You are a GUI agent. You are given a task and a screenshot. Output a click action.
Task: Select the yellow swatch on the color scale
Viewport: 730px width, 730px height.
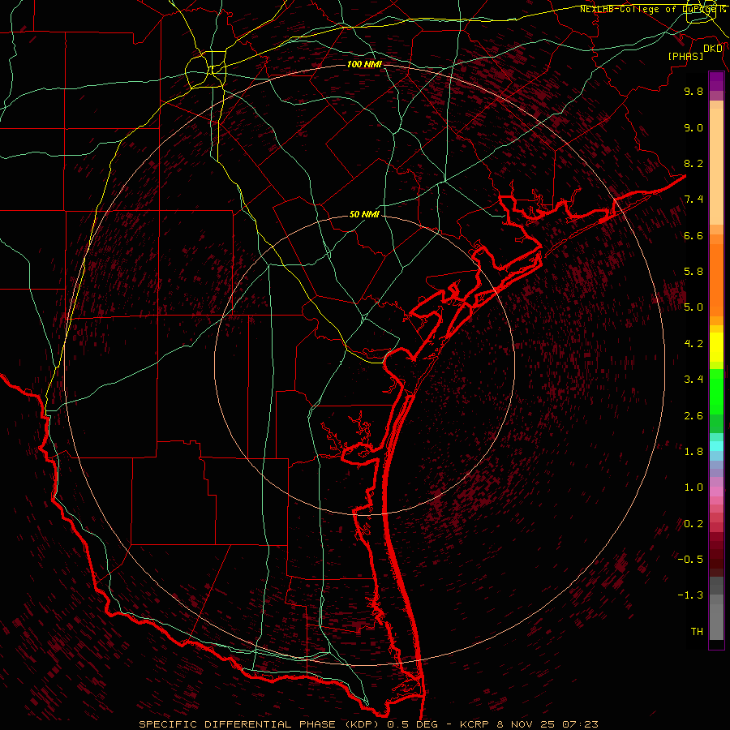(x=716, y=347)
